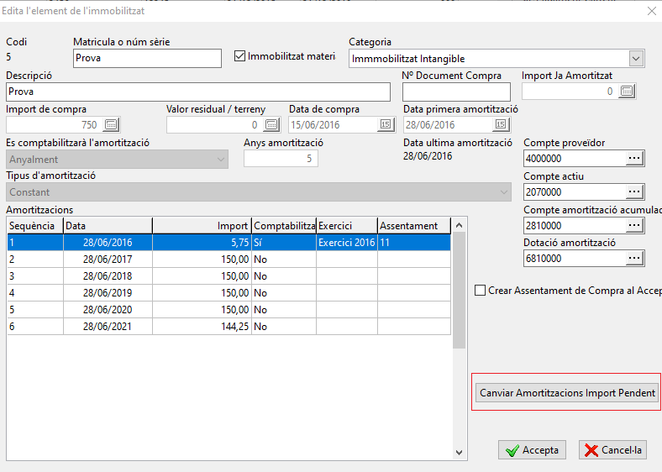Click the Sí comptabilitzat cell
This screenshot has width=662, height=472.
tap(284, 243)
